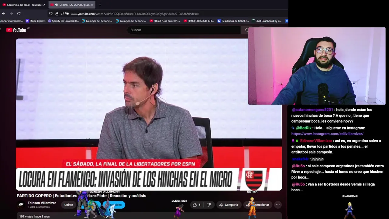389x219 pixels.
Task: Click the YouTube 'Buscar' search field
Action: pyautogui.click(x=184, y=30)
